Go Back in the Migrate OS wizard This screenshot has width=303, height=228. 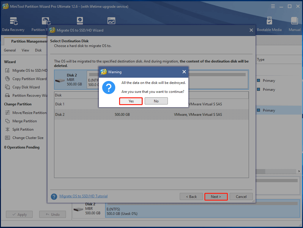pyautogui.click(x=191, y=197)
